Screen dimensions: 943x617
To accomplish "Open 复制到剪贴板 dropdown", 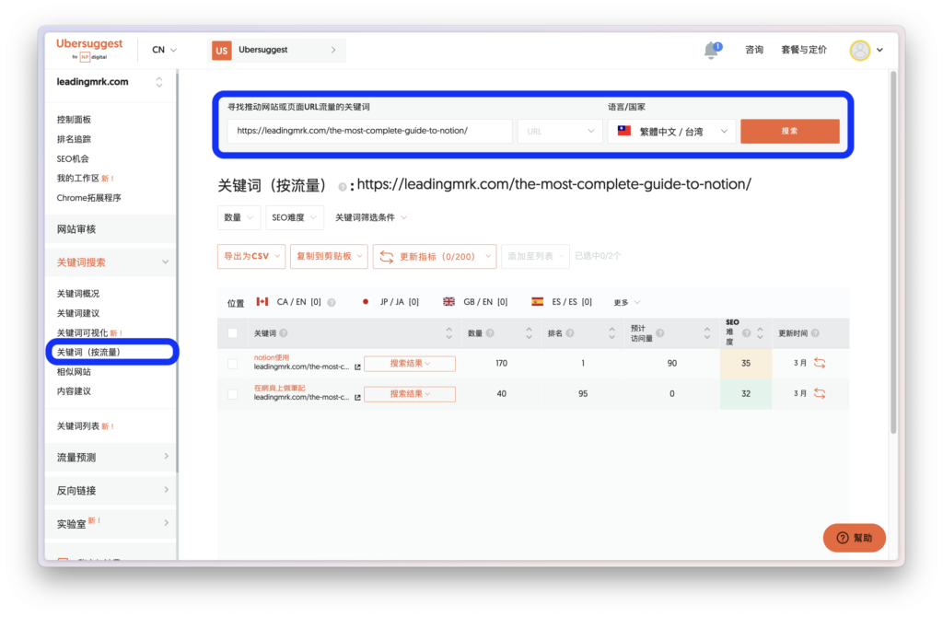I will pyautogui.click(x=329, y=256).
